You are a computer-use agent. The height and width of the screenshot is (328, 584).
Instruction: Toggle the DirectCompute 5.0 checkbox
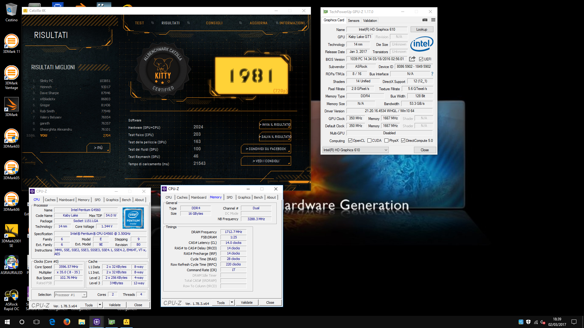click(403, 141)
